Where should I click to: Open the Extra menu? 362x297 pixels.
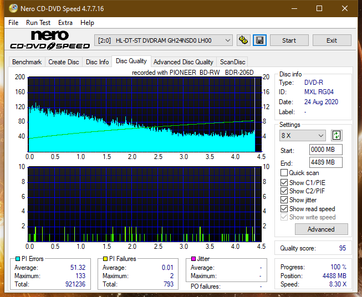pyautogui.click(x=65, y=23)
